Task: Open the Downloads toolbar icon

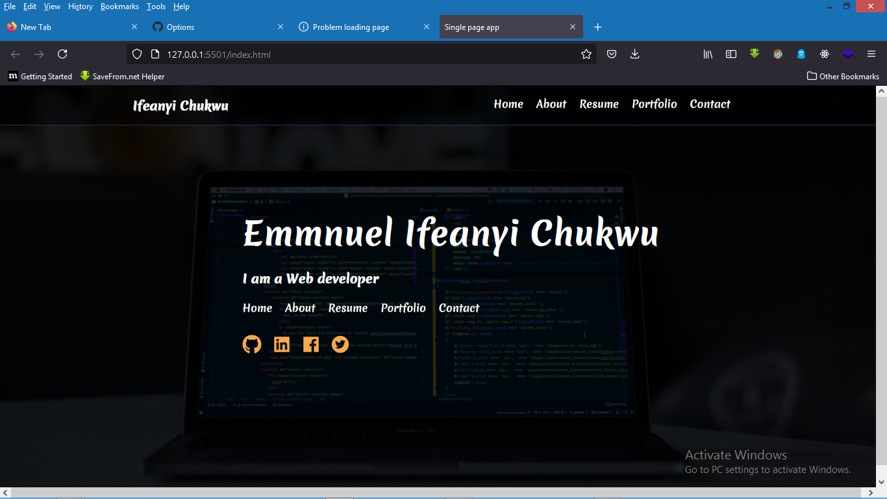Action: point(635,54)
